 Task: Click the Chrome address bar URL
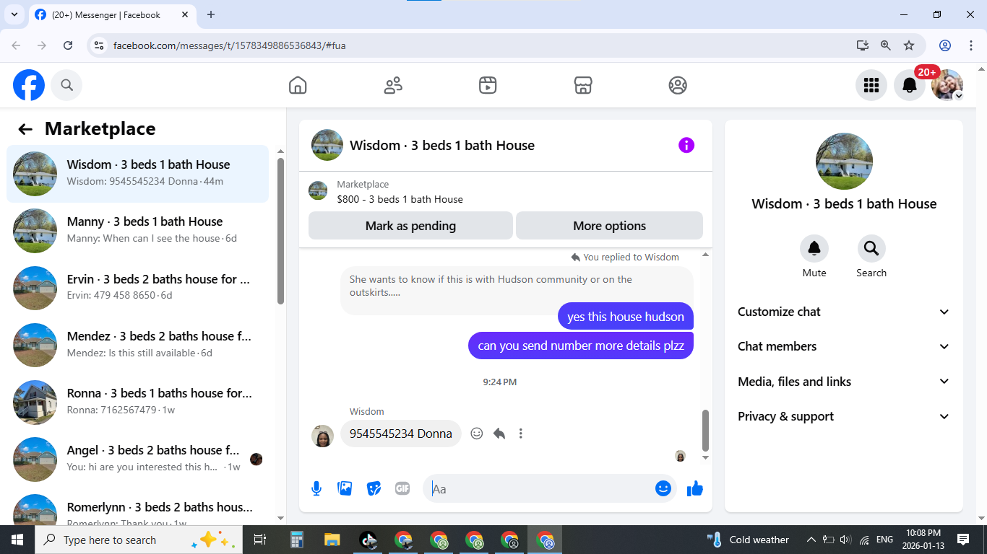point(230,45)
